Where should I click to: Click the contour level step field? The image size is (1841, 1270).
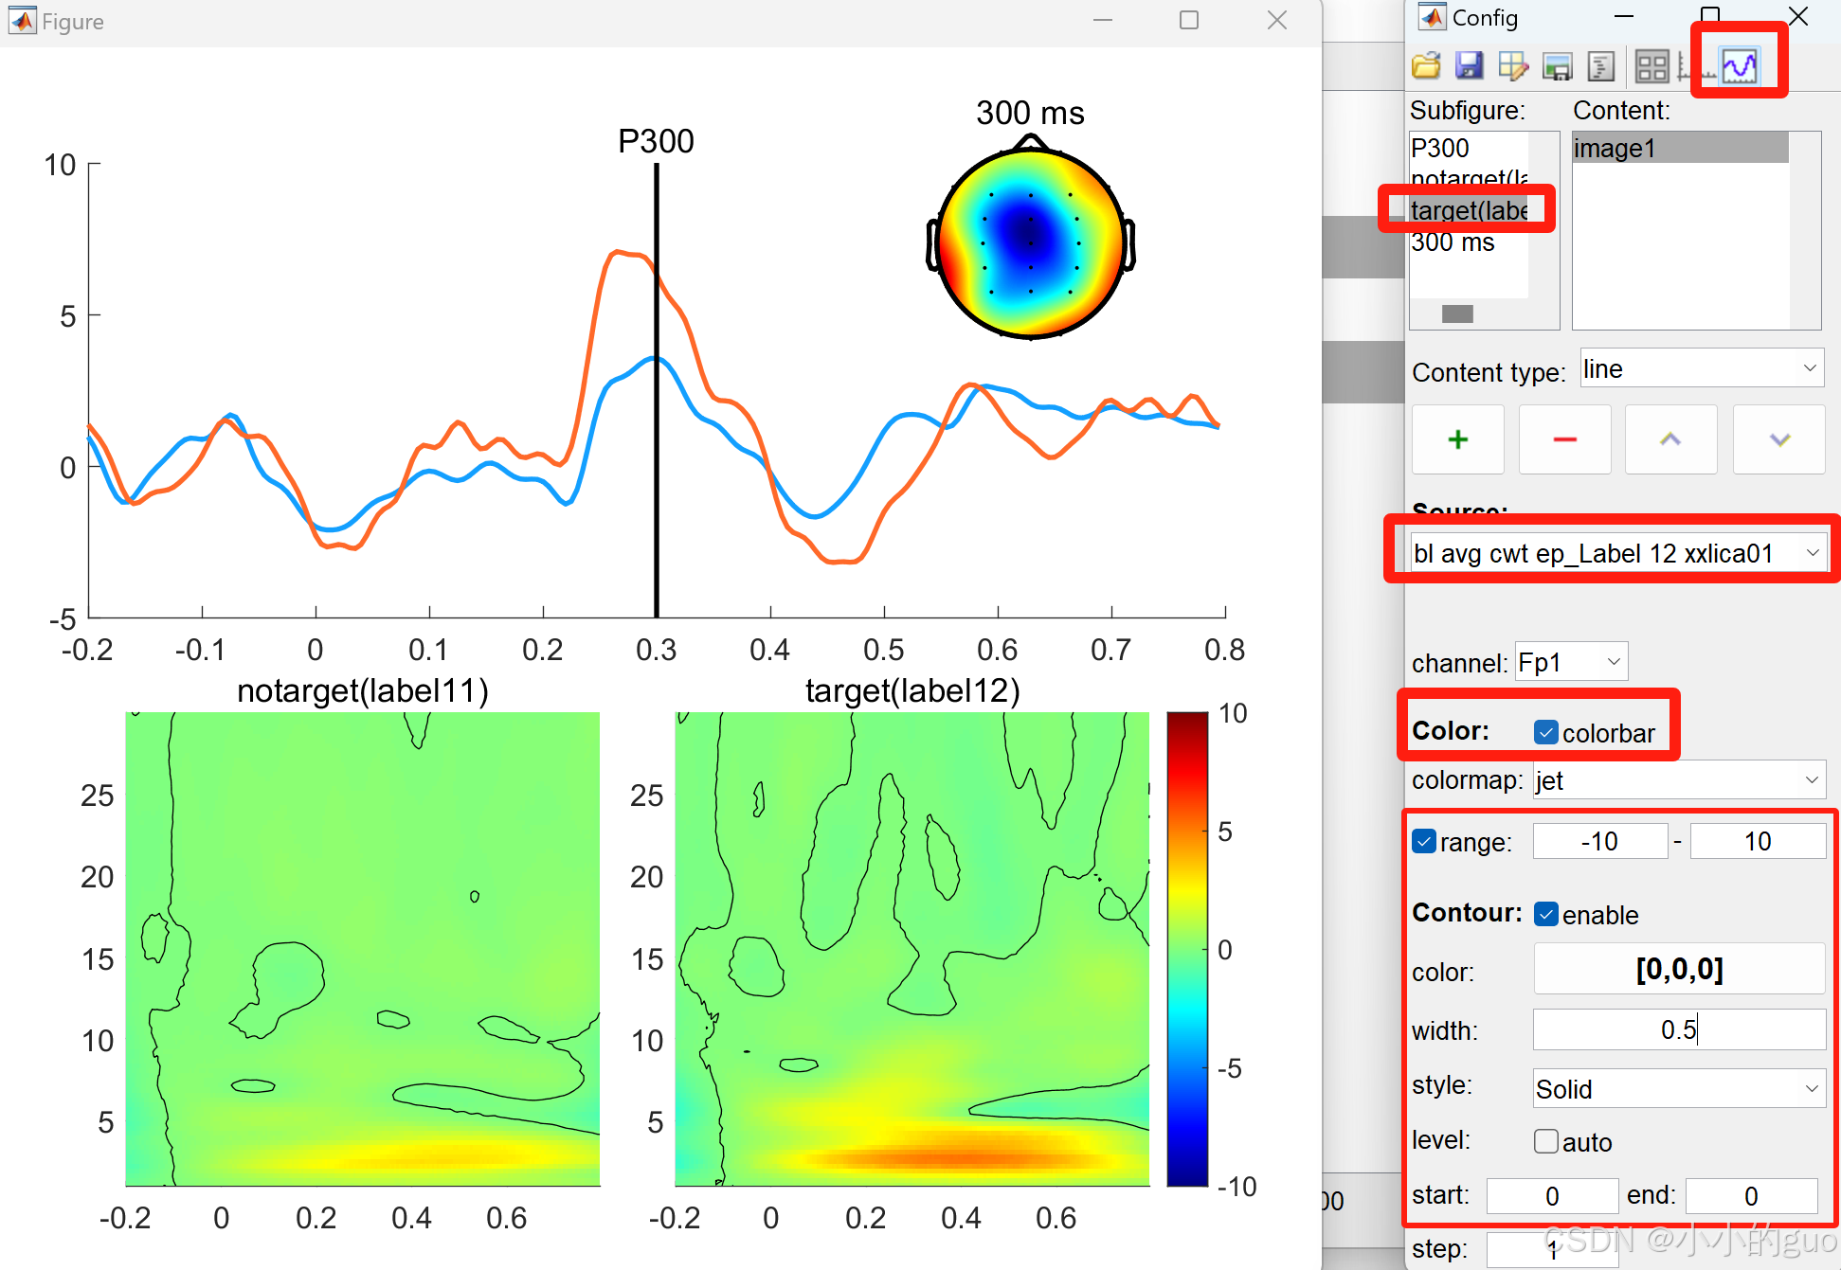click(x=1552, y=1250)
